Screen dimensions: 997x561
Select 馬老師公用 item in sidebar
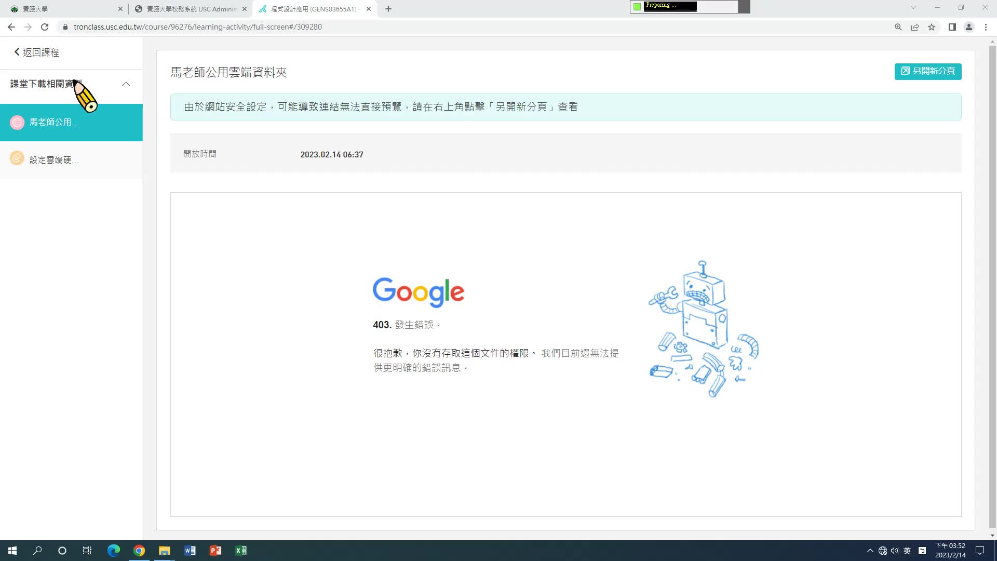pyautogui.click(x=71, y=123)
